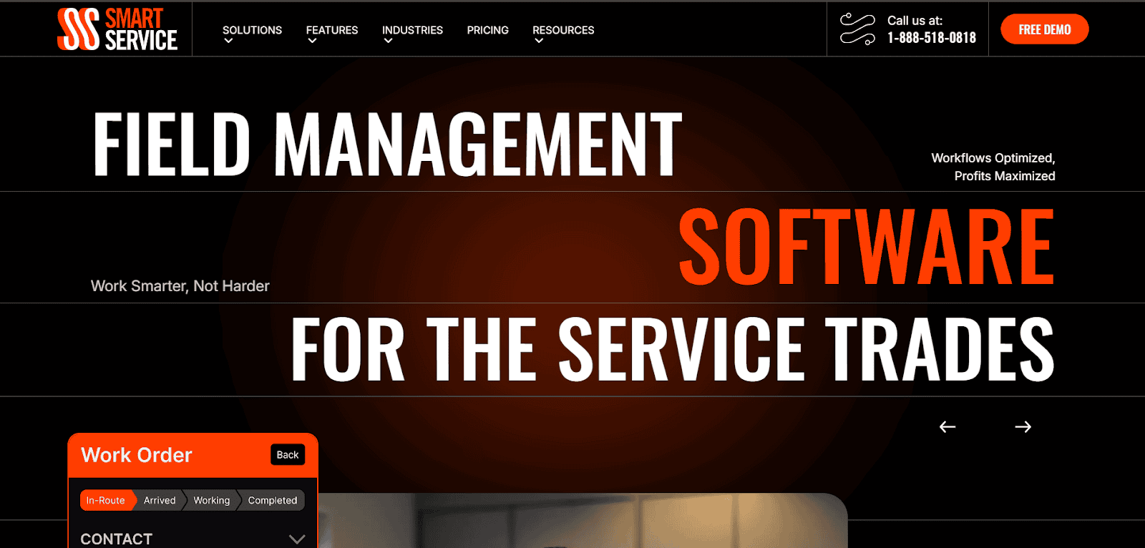
Task: Select the In-Route status step
Action: click(106, 501)
